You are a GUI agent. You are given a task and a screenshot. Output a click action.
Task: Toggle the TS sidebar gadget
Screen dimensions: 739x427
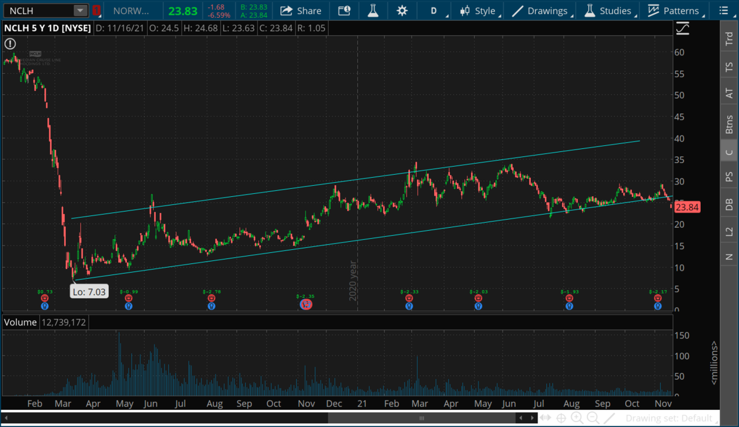(x=729, y=66)
